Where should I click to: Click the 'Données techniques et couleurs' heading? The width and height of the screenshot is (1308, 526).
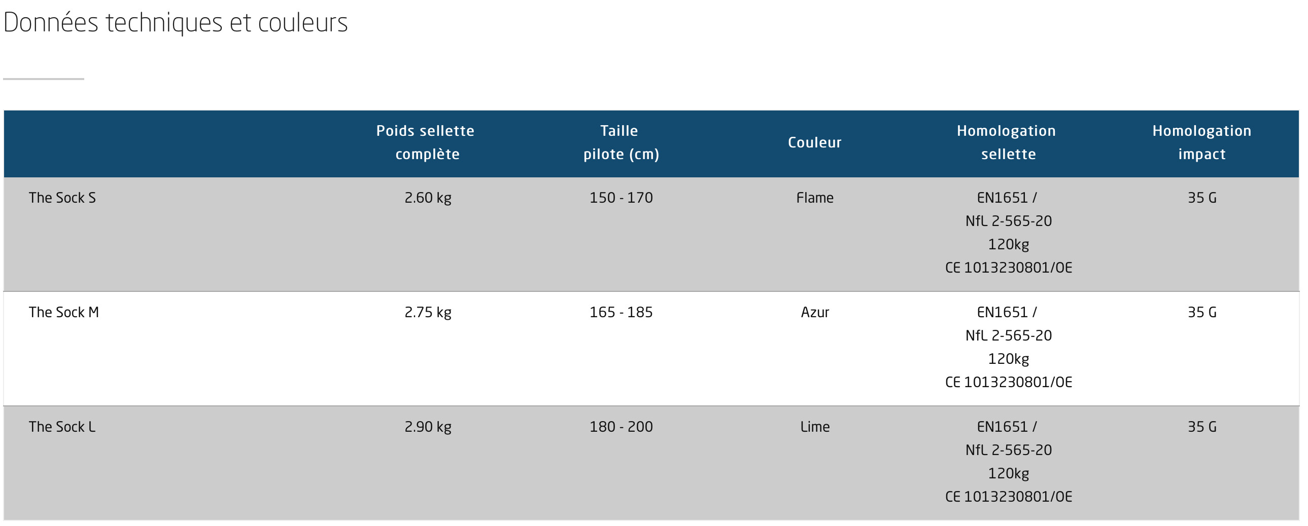(175, 23)
